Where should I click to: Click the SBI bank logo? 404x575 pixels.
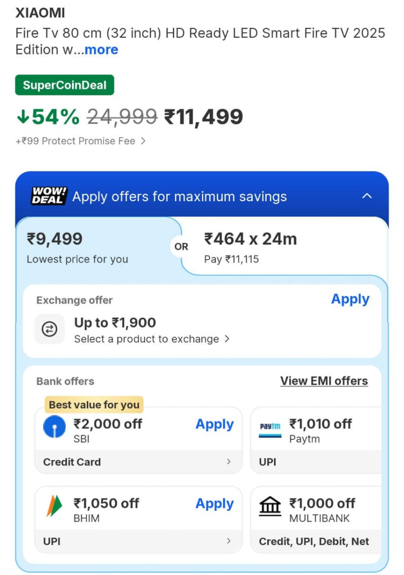55,427
